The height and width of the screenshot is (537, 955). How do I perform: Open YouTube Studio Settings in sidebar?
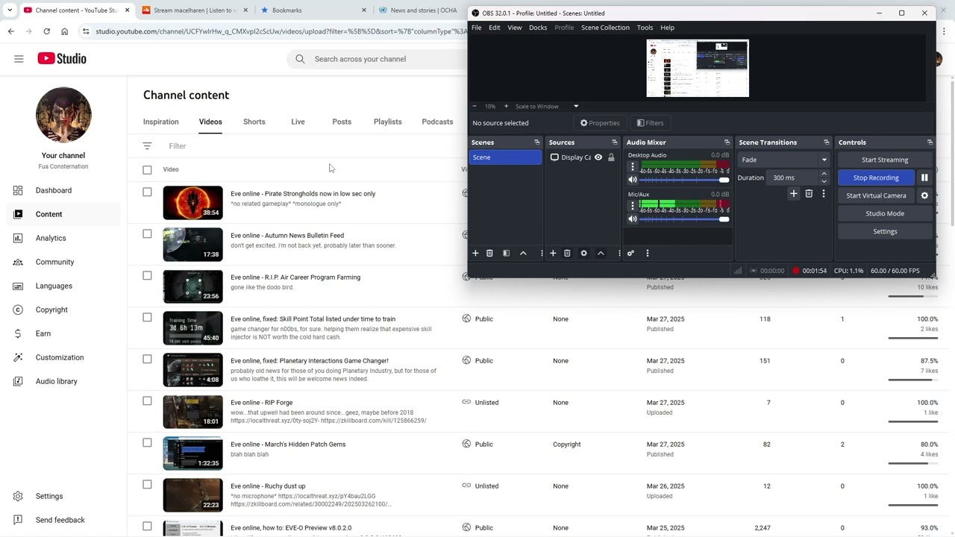pyautogui.click(x=49, y=496)
